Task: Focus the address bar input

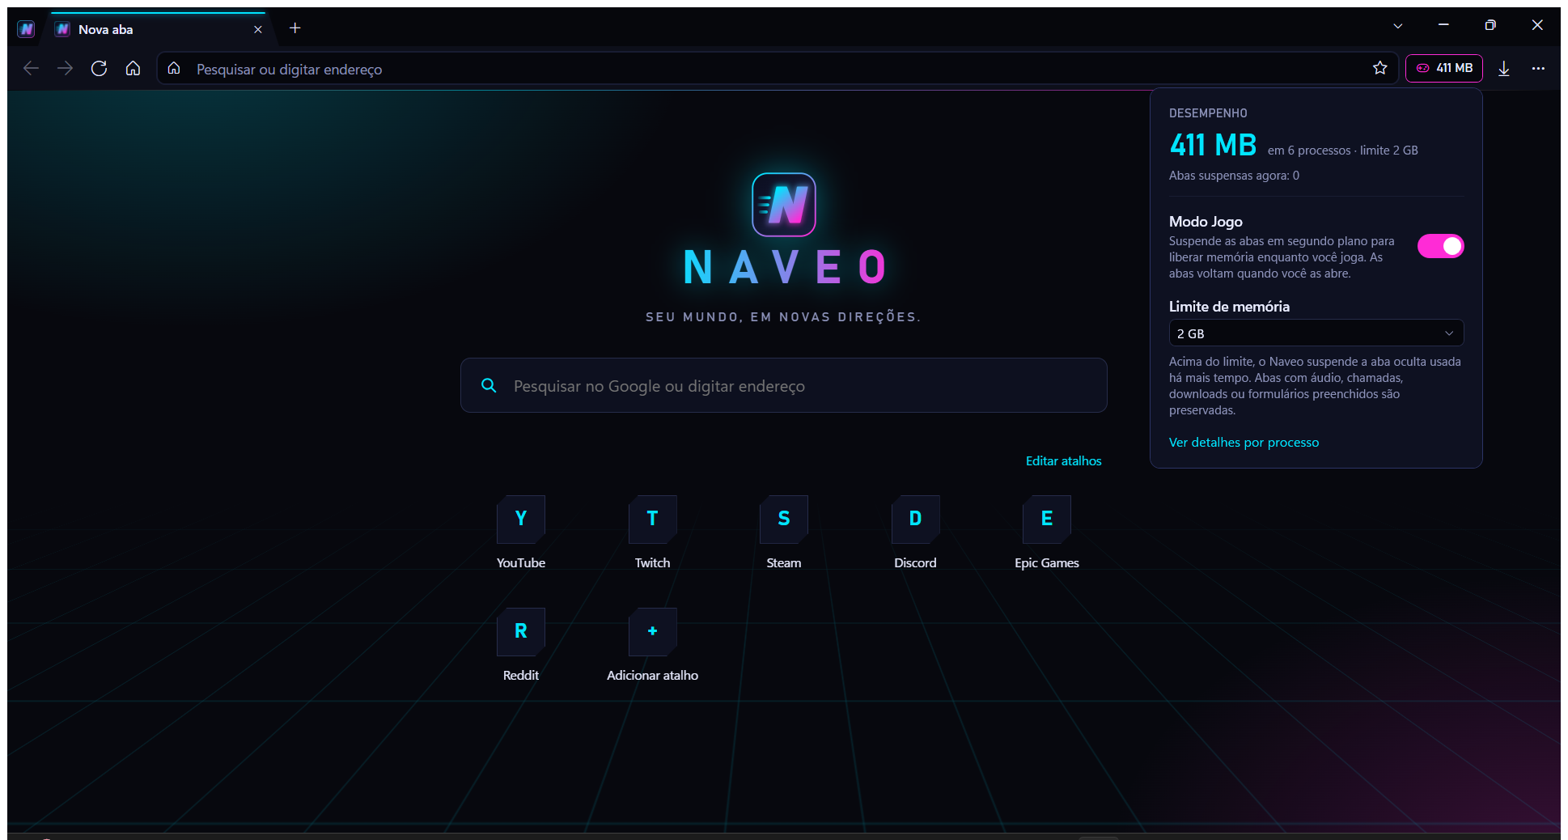Action: click(x=777, y=69)
